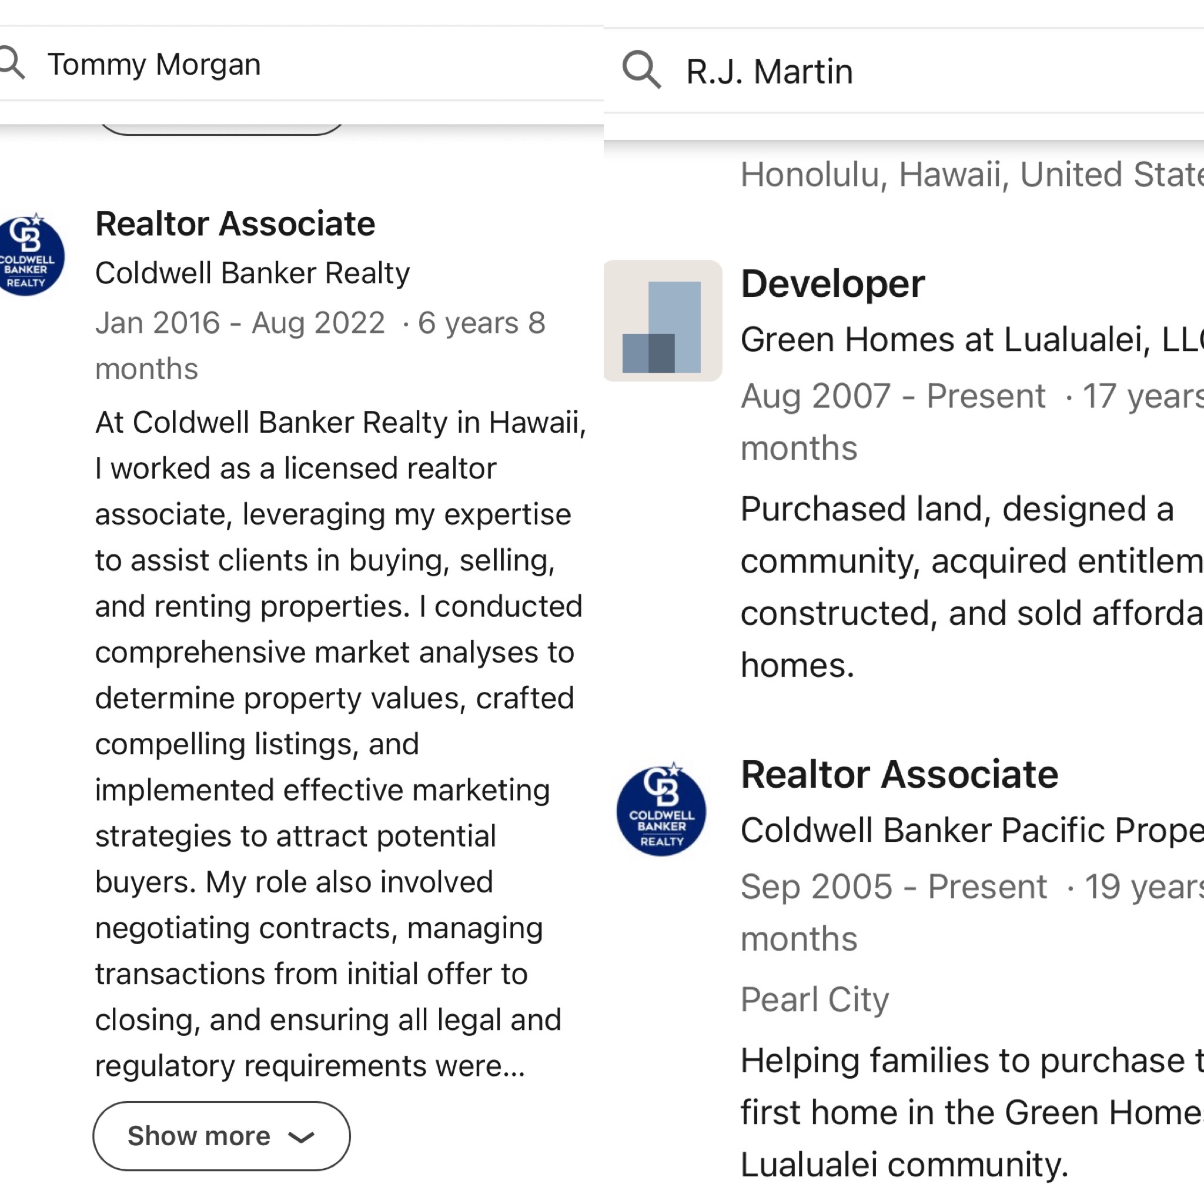
Task: Open the R.J. Martin search field
Action: 904,71
